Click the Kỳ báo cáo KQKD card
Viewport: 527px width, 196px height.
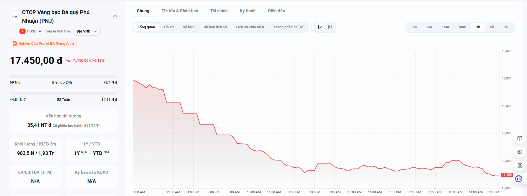pos(91,177)
